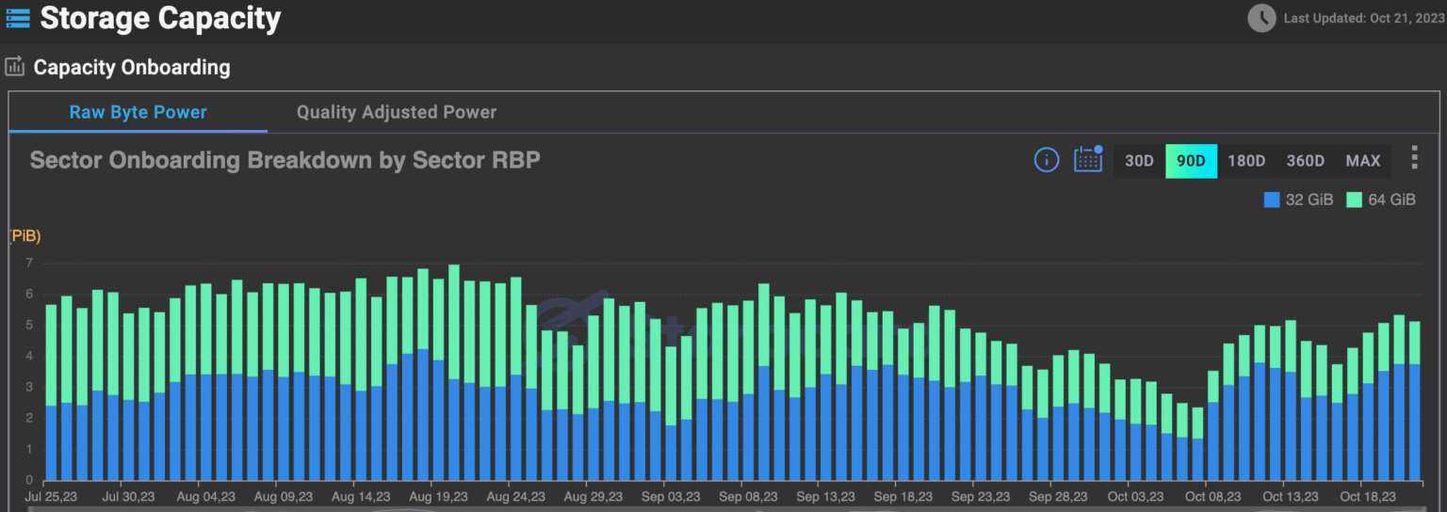Click the Last Updated date text
The height and width of the screenshot is (512, 1447).
[x=1363, y=18]
